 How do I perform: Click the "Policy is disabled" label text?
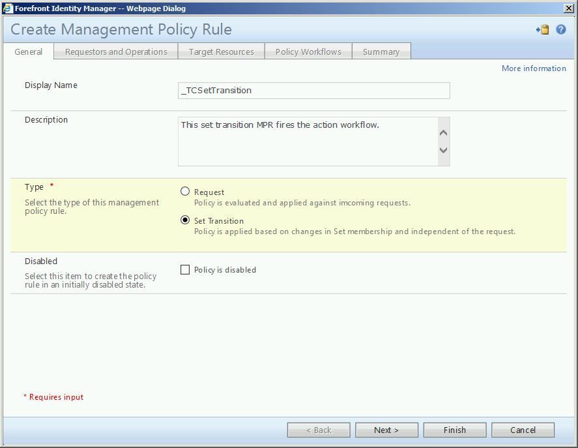(x=225, y=270)
